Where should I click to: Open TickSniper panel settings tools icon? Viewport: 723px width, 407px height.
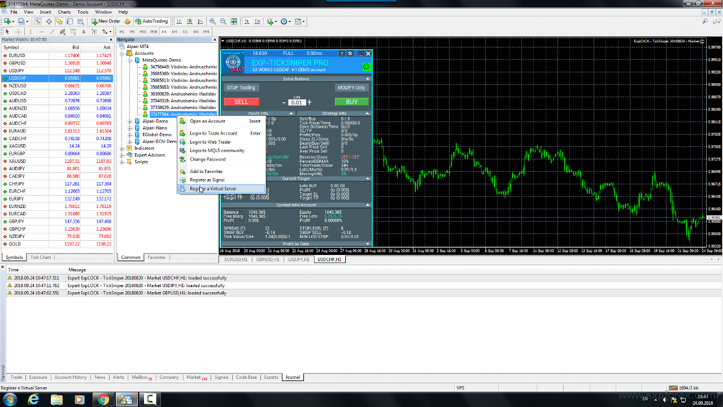click(350, 53)
